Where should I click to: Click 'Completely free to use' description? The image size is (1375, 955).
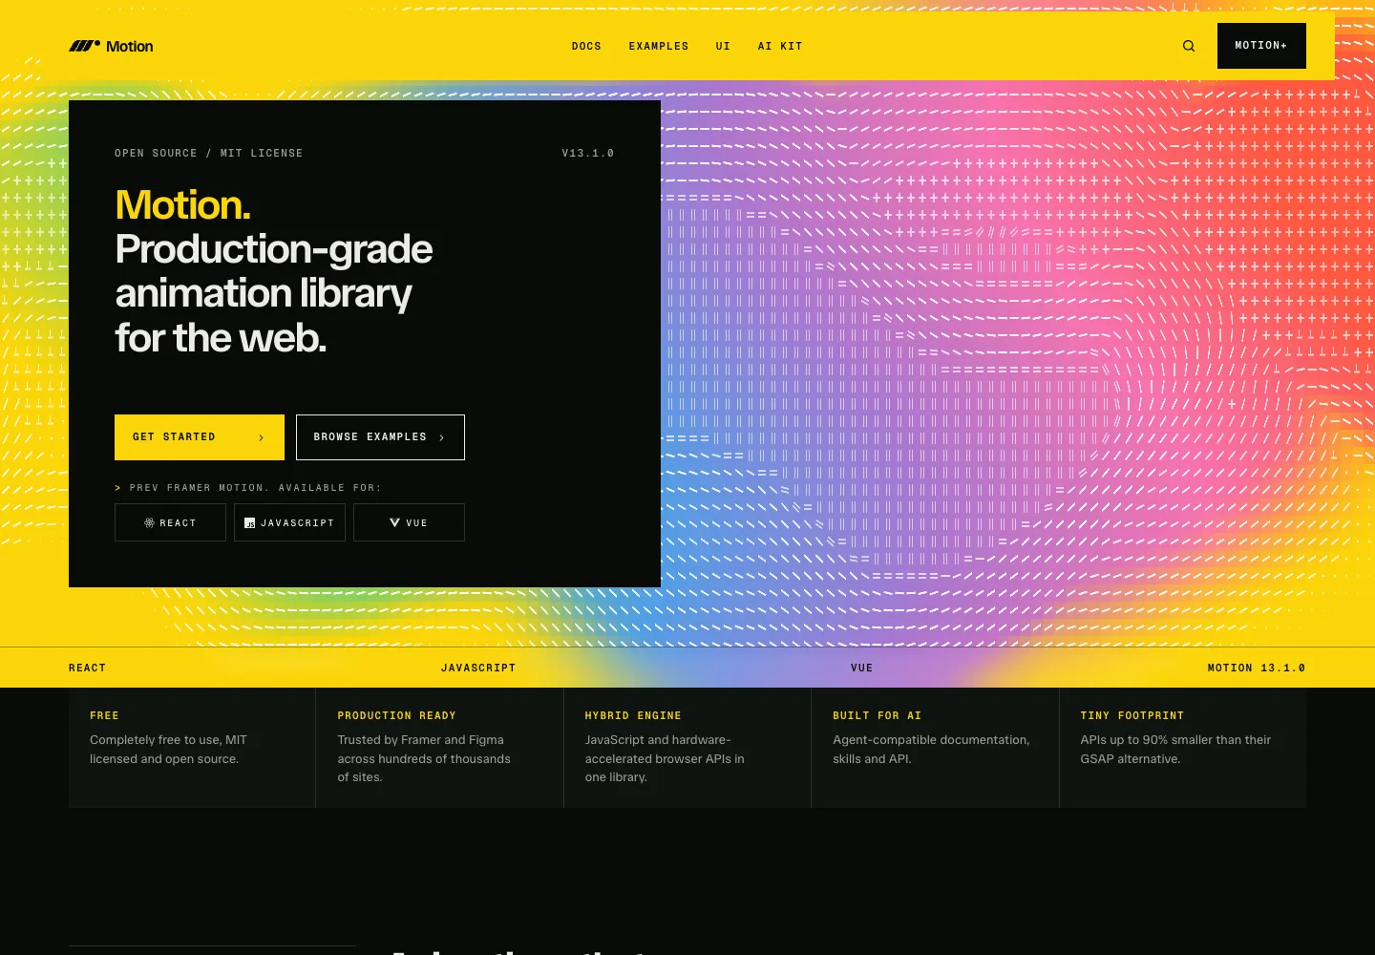pyautogui.click(x=168, y=750)
